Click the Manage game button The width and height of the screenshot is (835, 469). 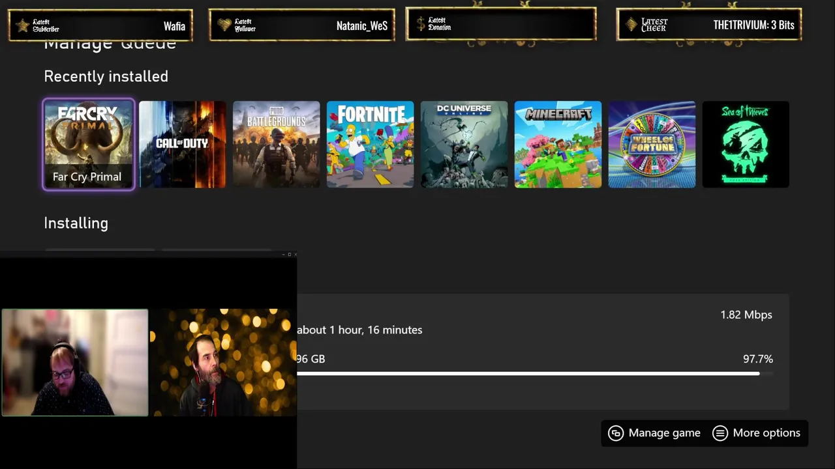point(654,433)
